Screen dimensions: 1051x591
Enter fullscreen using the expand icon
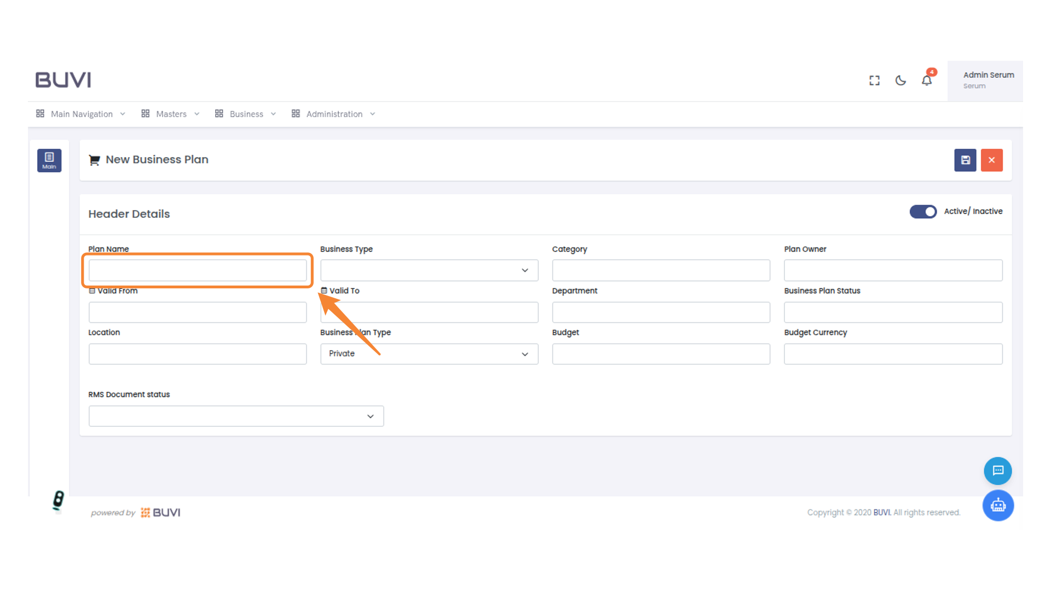click(874, 81)
